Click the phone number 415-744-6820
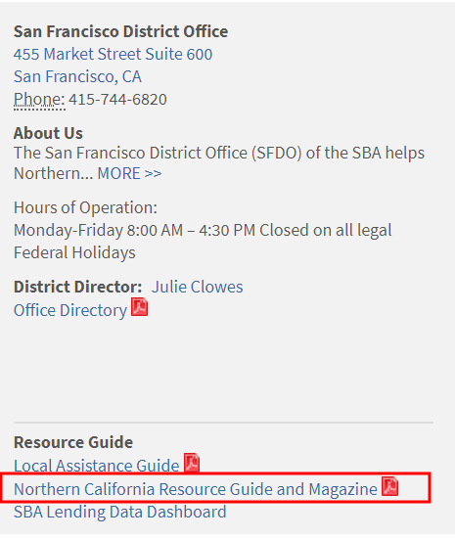The width and height of the screenshot is (455, 539). tap(117, 100)
